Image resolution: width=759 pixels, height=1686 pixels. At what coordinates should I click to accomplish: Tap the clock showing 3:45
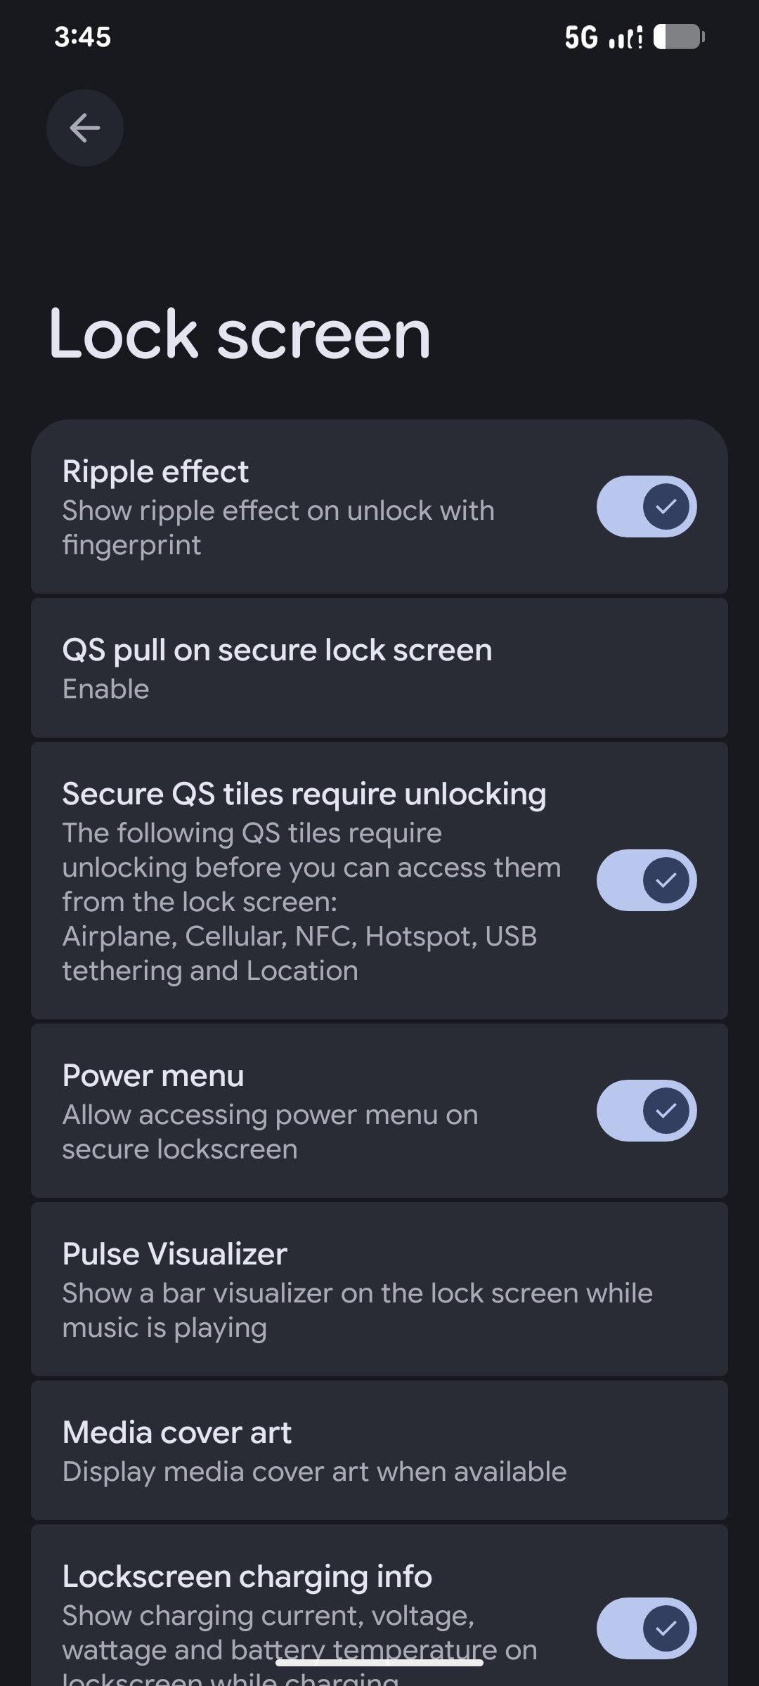click(x=82, y=37)
